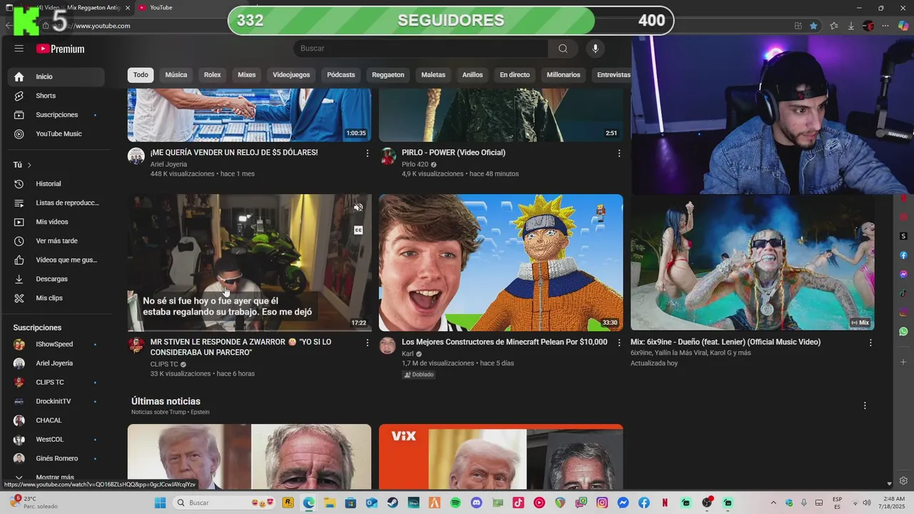
Task: Open Spotify from the taskbar
Action: 456,503
